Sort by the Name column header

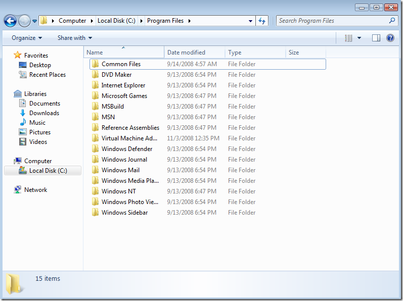tap(124, 53)
